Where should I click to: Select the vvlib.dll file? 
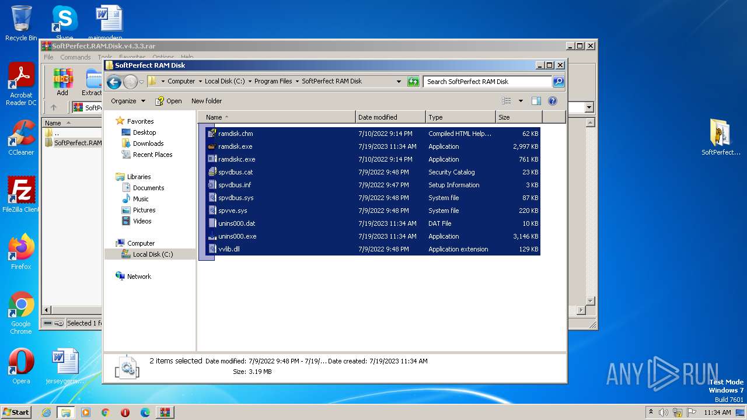[x=373, y=249]
